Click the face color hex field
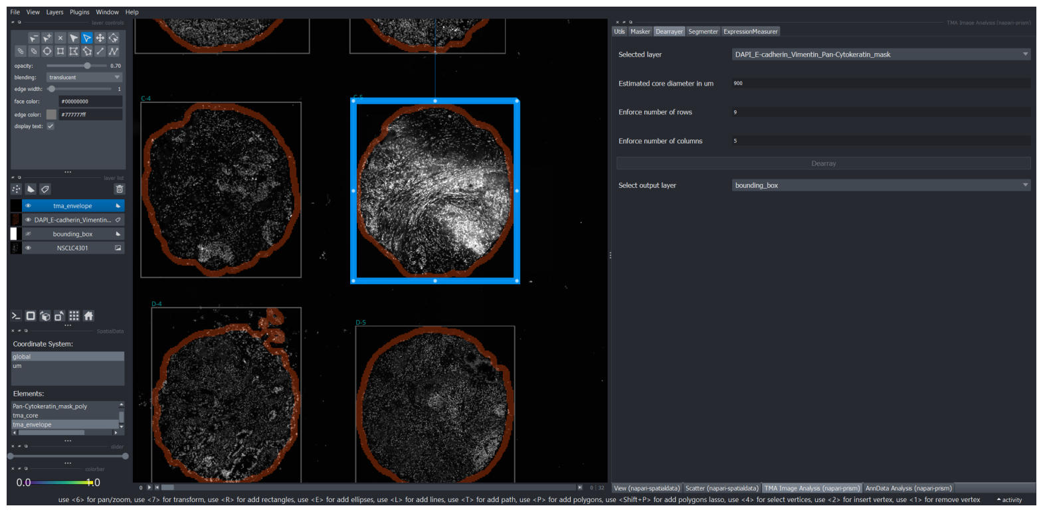The height and width of the screenshot is (512, 1043). pos(90,102)
